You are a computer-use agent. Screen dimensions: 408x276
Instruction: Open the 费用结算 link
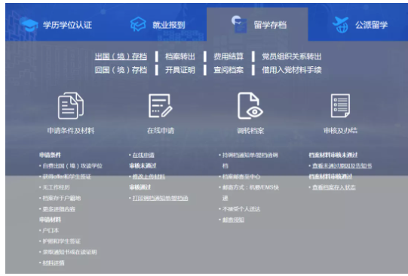229,56
